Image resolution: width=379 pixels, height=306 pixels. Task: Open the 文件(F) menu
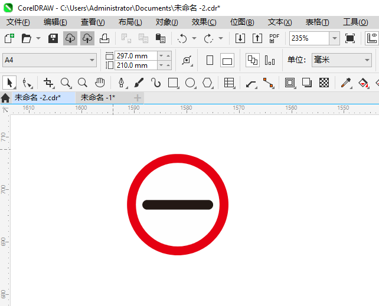(18, 22)
